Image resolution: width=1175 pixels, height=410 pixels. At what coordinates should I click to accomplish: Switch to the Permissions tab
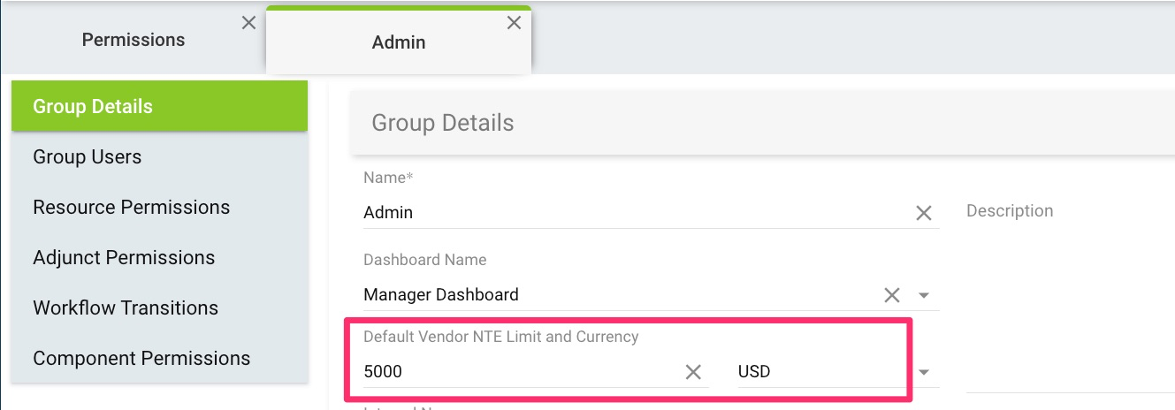tap(134, 40)
